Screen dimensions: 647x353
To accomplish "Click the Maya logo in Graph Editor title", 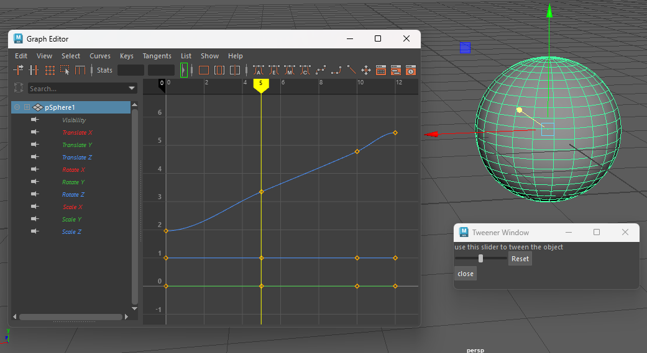I will tap(18, 38).
